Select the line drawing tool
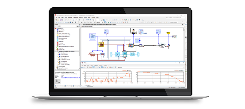 (x=56, y=22)
